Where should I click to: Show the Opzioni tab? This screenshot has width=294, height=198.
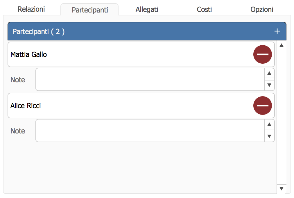pyautogui.click(x=262, y=9)
